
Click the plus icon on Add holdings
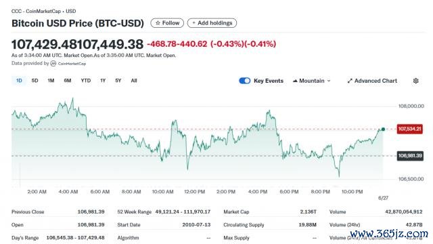point(193,23)
